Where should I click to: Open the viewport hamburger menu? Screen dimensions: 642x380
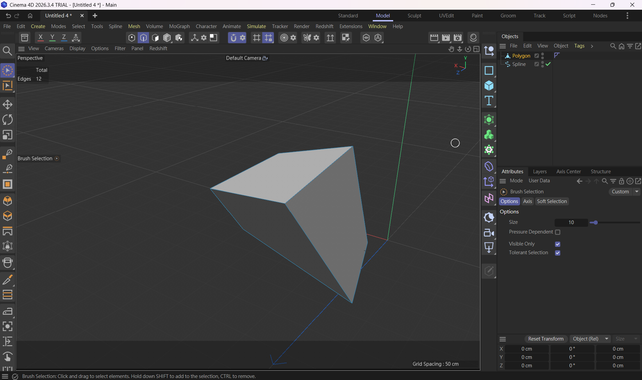click(x=21, y=49)
